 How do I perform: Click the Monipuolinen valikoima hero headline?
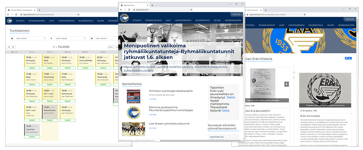[x=179, y=51]
